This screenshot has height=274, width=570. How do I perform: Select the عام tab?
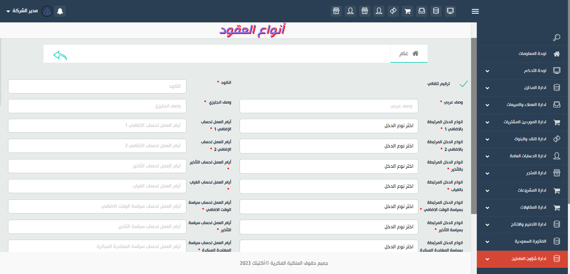click(x=409, y=54)
